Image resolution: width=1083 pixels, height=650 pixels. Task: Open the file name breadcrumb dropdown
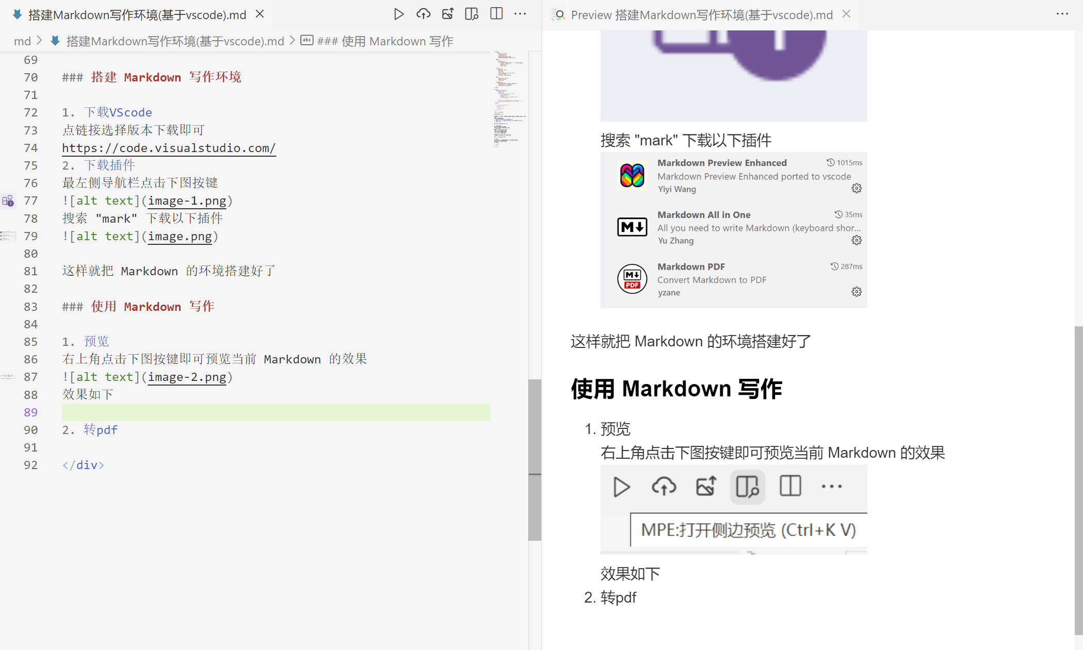175,41
